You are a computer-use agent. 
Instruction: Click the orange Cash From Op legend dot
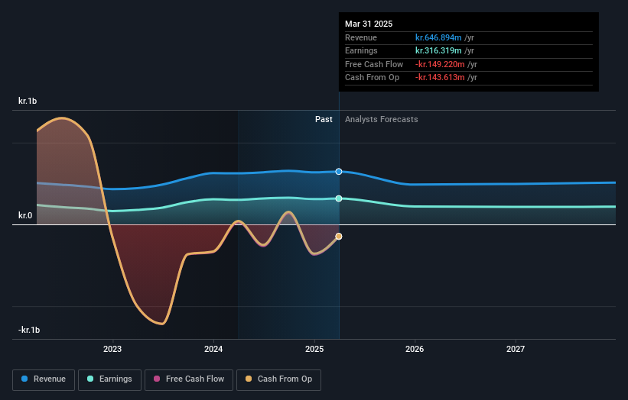coord(249,379)
